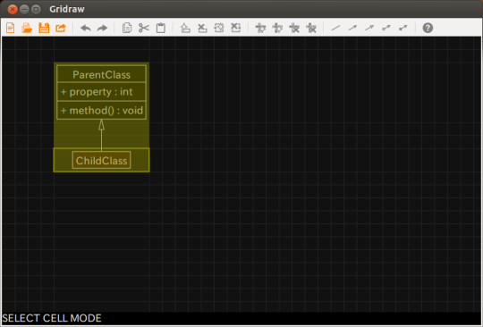Select the plain line connector tool
The width and height of the screenshot is (483, 327).
[335, 28]
